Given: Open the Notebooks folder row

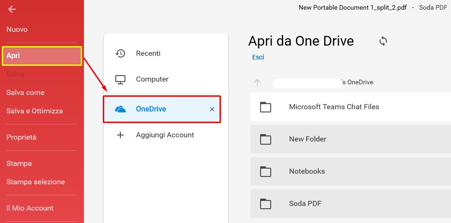Looking at the screenshot, I should [350, 171].
